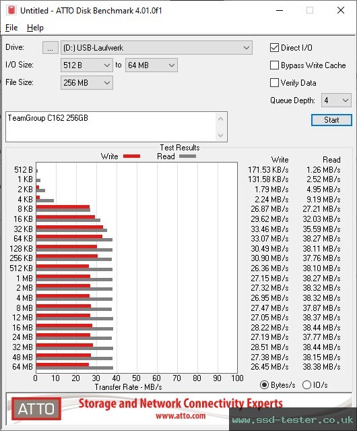This screenshot has height=431, width=357.
Task: Click the 1.26 MB/s read value
Action: 323,170
